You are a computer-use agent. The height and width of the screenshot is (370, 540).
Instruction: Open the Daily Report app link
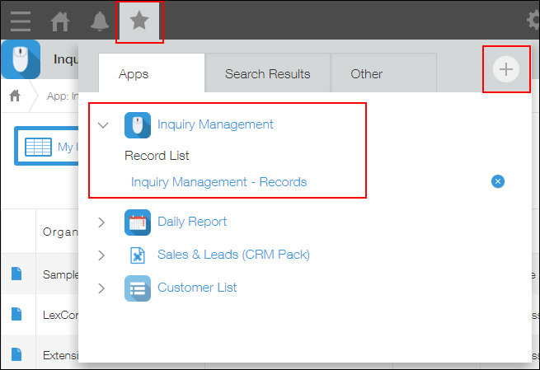(x=192, y=222)
